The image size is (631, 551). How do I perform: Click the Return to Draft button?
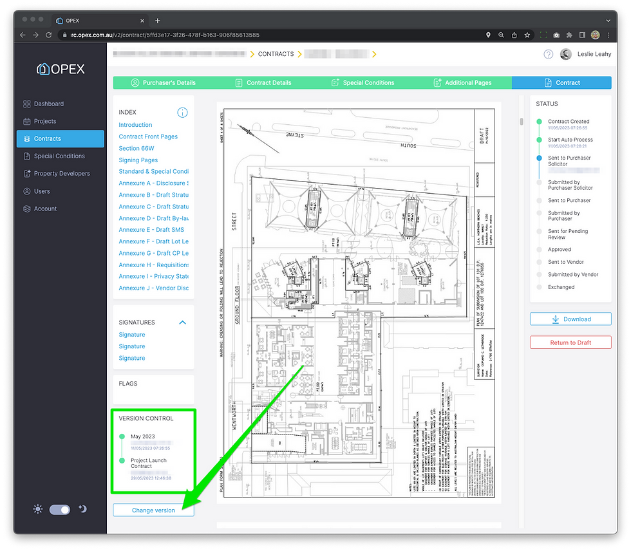point(570,342)
